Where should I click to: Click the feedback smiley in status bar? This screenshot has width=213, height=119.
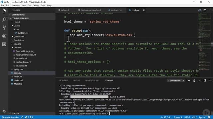point(209,117)
